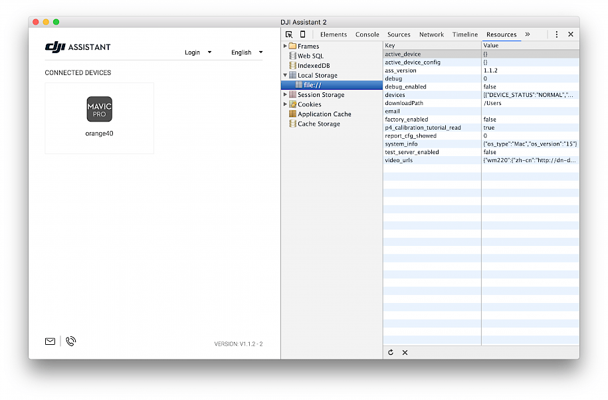Select the devices key
Screen dimensions: 608x400
(395, 95)
